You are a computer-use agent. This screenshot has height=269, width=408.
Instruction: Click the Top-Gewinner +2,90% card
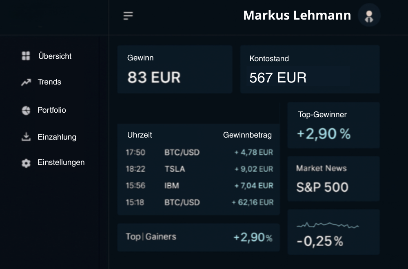pos(333,125)
